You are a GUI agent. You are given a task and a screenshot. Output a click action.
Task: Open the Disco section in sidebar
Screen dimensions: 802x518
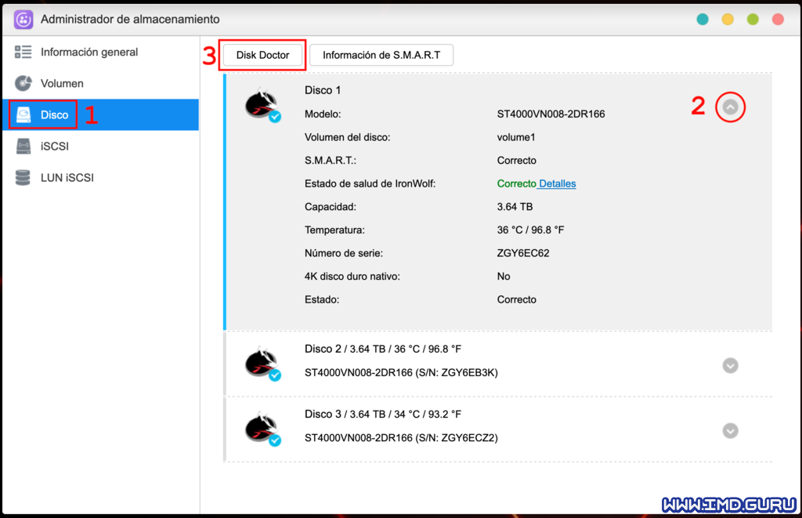[54, 115]
